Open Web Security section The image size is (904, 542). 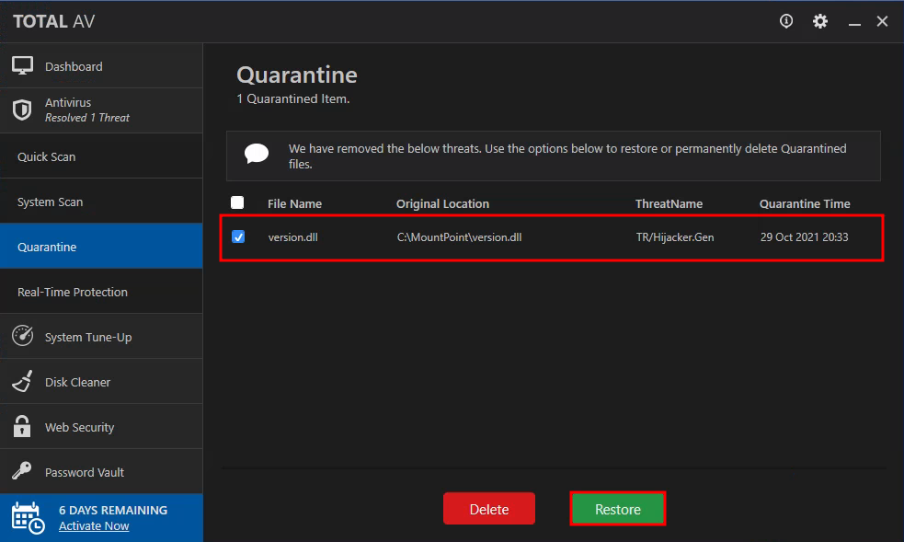pos(101,426)
